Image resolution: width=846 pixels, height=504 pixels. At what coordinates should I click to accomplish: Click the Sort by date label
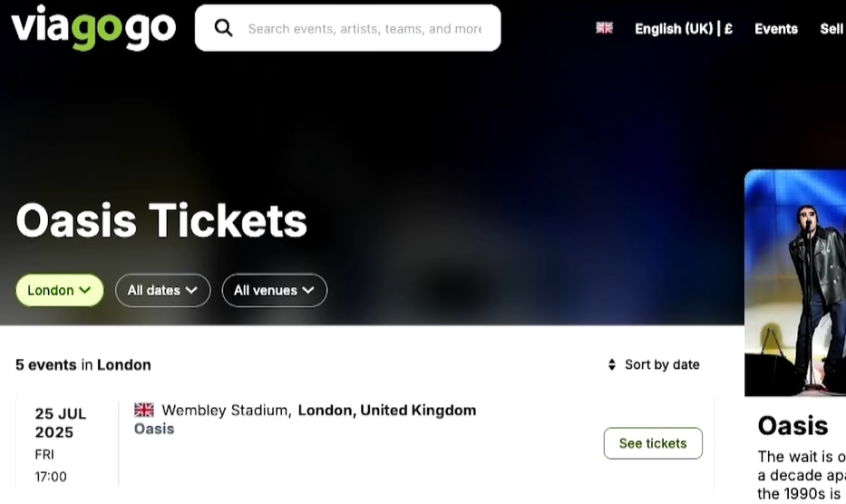(x=662, y=364)
